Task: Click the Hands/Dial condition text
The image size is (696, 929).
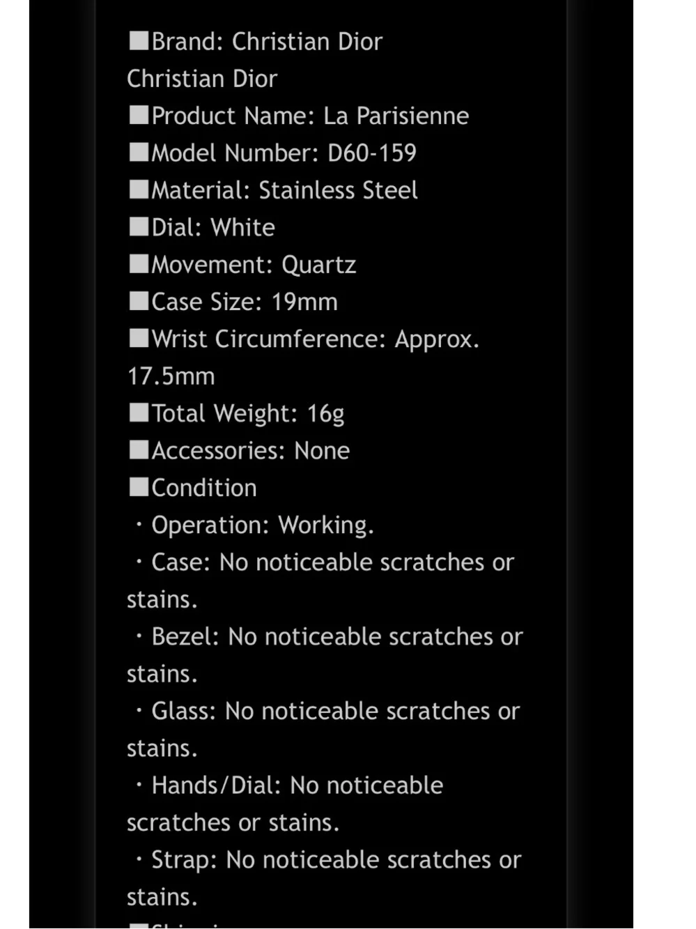Action: pos(286,804)
